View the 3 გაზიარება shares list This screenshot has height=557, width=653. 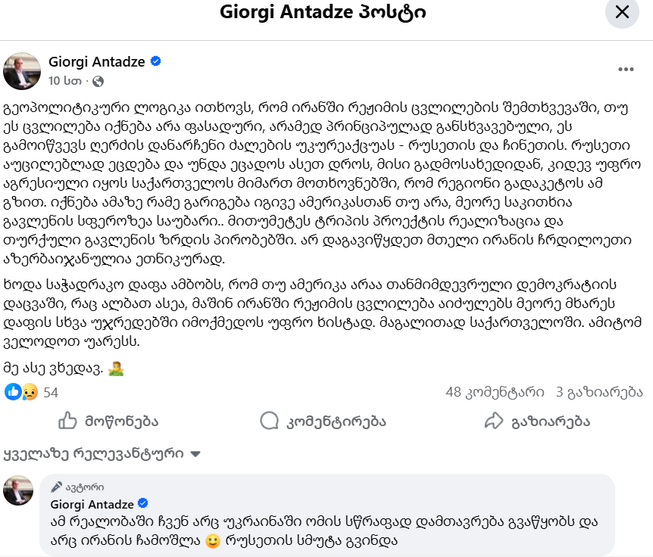tap(598, 392)
